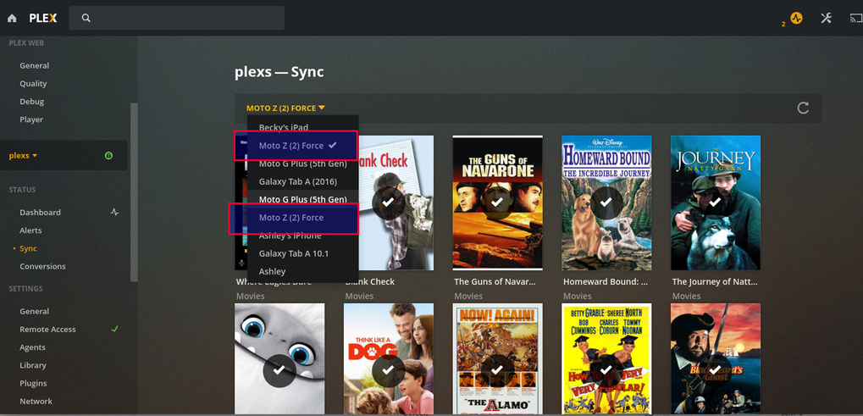Open Agents settings

click(32, 347)
